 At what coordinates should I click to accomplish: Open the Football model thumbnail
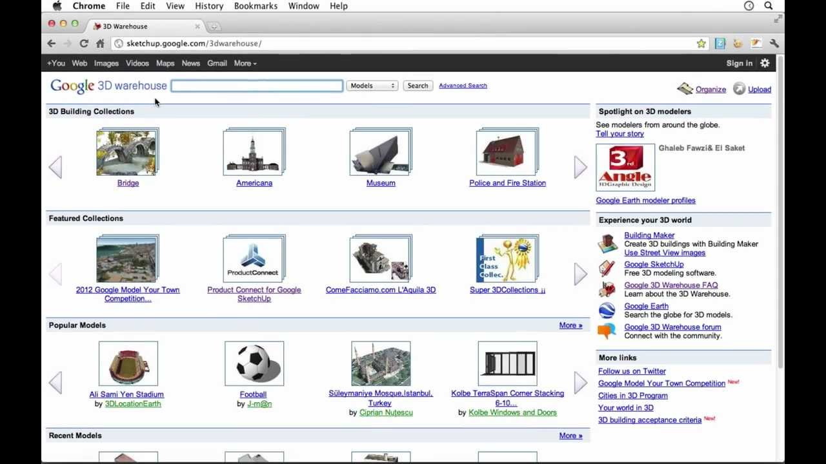point(254,363)
